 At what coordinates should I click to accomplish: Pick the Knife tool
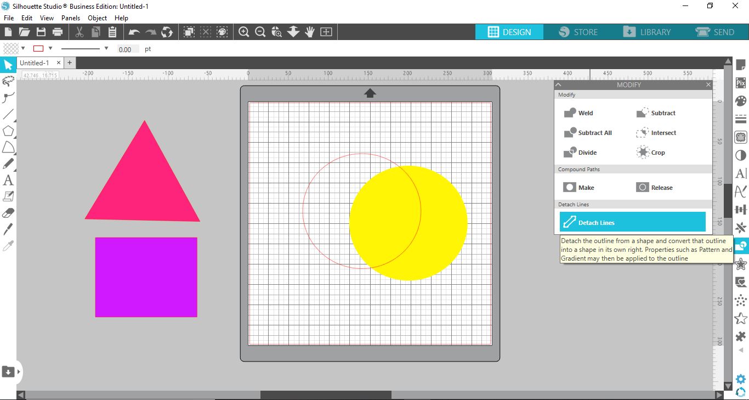(x=8, y=229)
